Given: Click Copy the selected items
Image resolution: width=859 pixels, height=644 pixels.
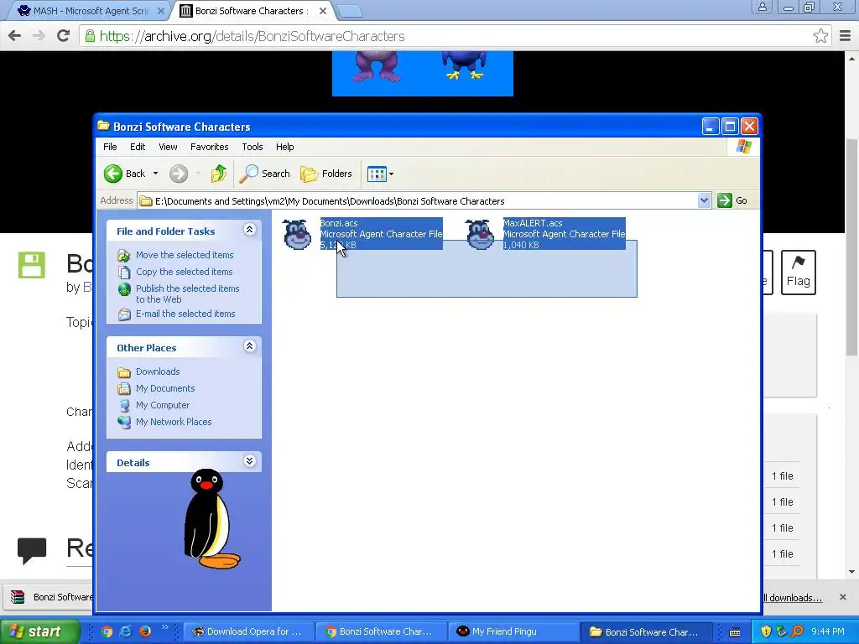Looking at the screenshot, I should [x=184, y=272].
